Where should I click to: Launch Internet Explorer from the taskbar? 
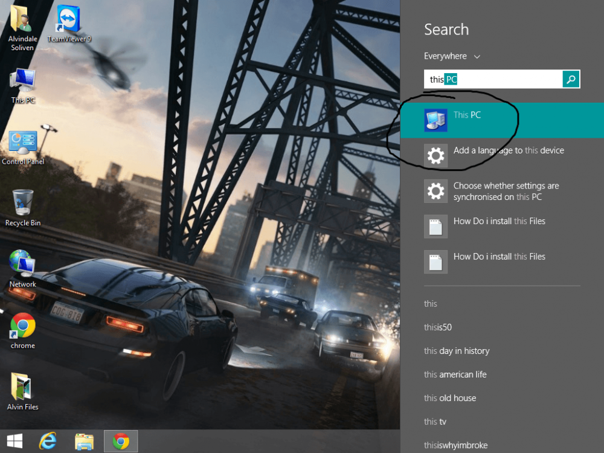coord(48,441)
